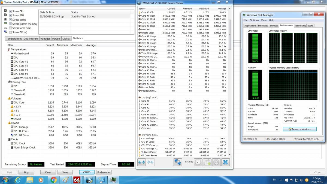
Task: Click the Windows Task Manager title icon
Action: (244, 15)
